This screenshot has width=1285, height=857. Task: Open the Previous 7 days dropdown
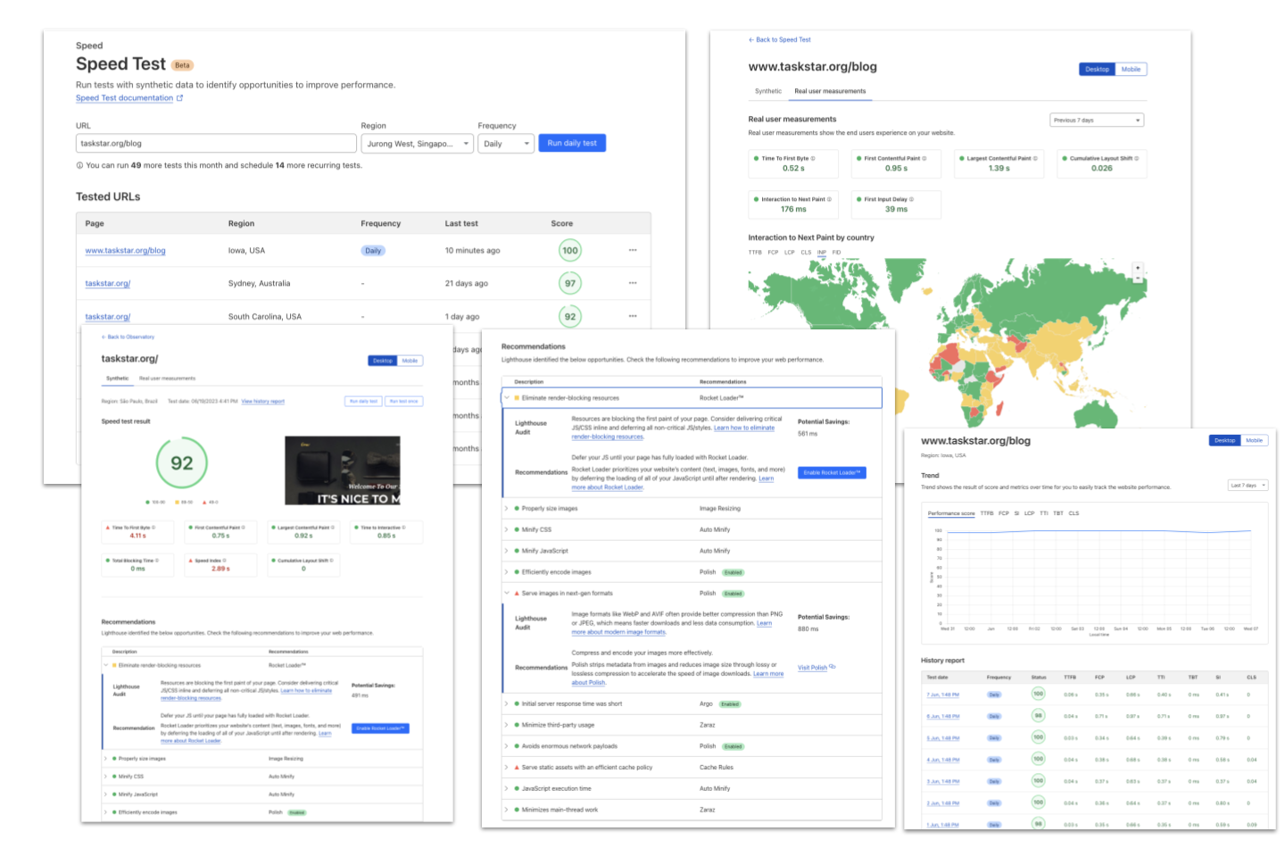point(1097,120)
